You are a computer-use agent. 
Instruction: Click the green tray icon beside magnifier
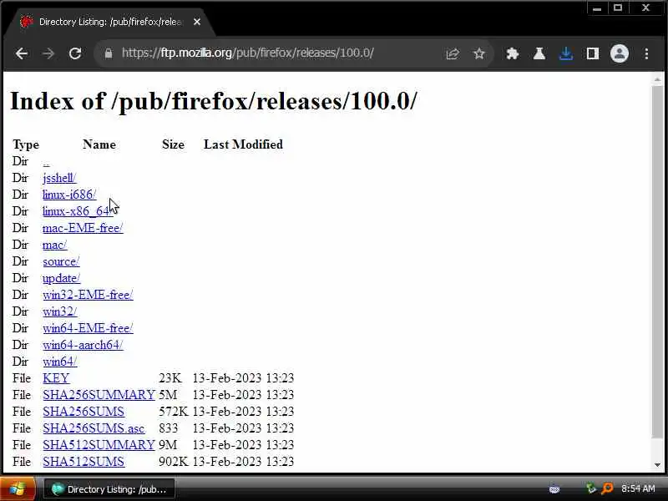coord(591,488)
